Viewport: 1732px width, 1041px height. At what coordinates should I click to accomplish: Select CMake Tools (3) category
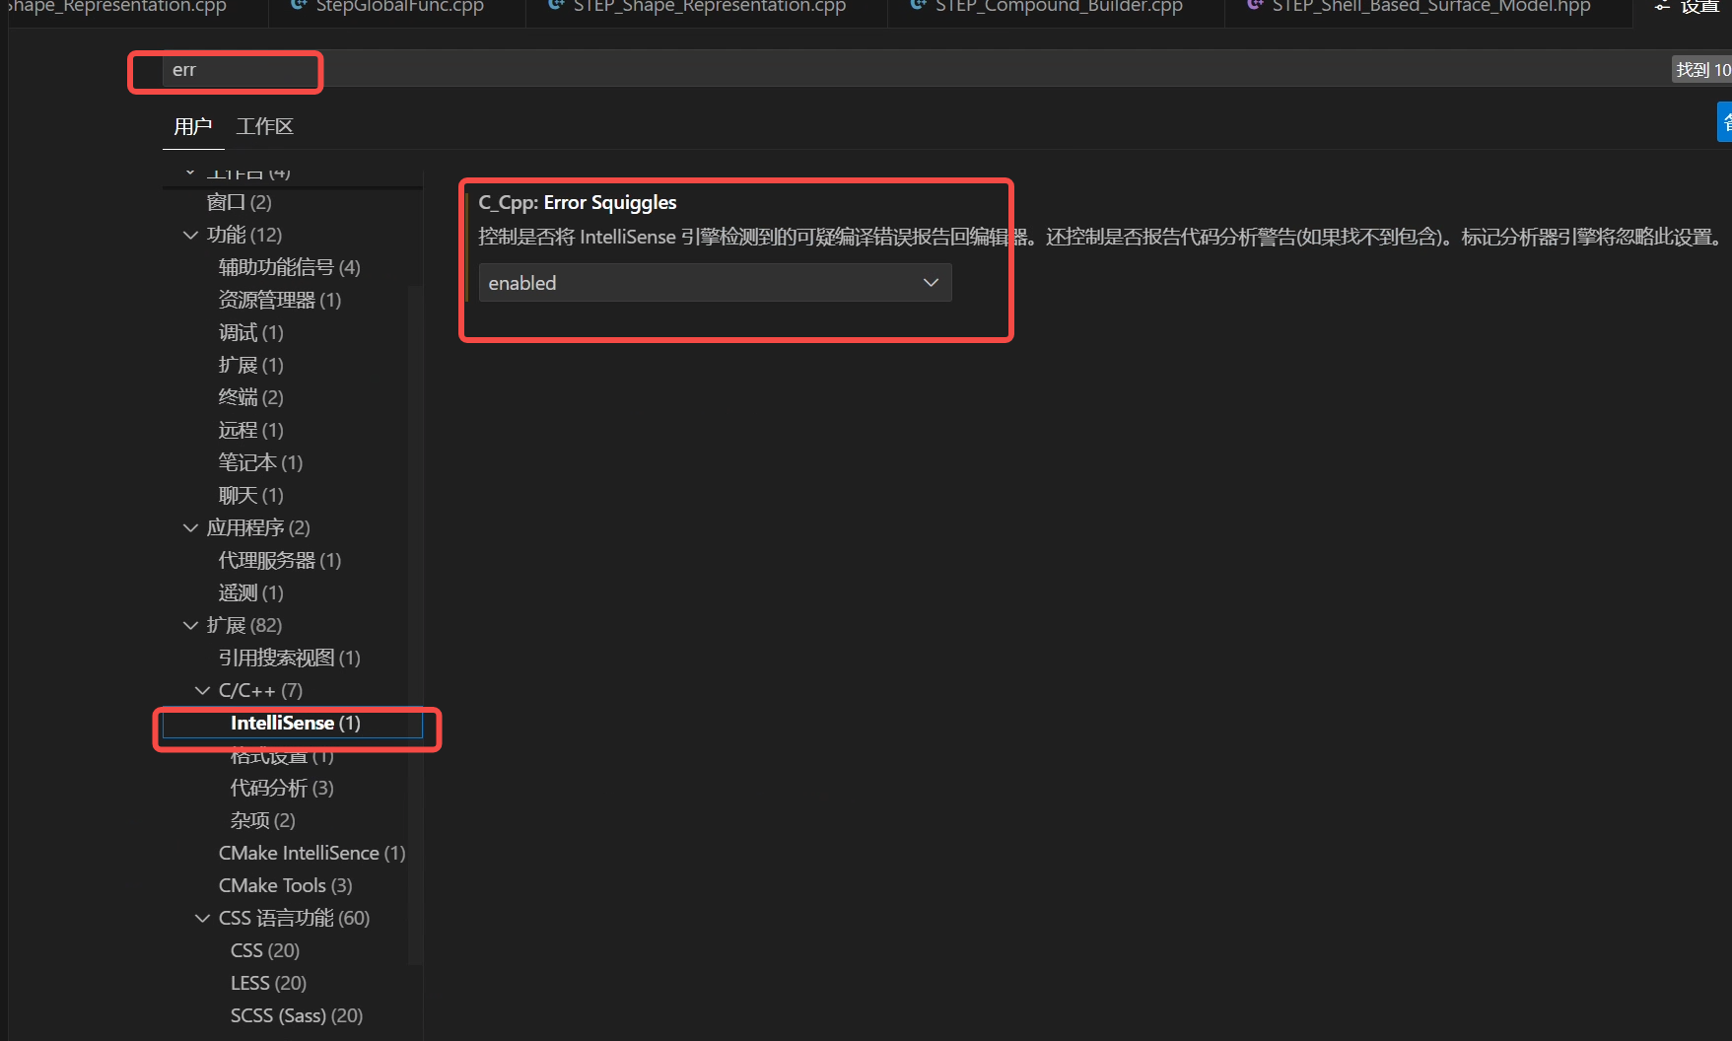[286, 885]
